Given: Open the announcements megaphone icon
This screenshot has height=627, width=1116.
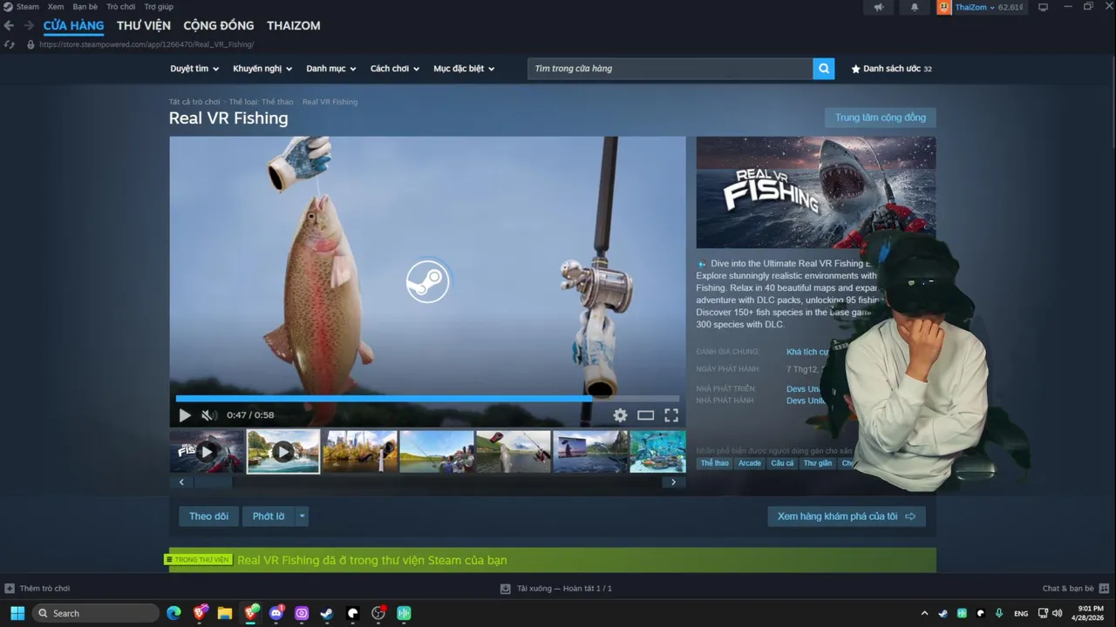Looking at the screenshot, I should pos(879,7).
